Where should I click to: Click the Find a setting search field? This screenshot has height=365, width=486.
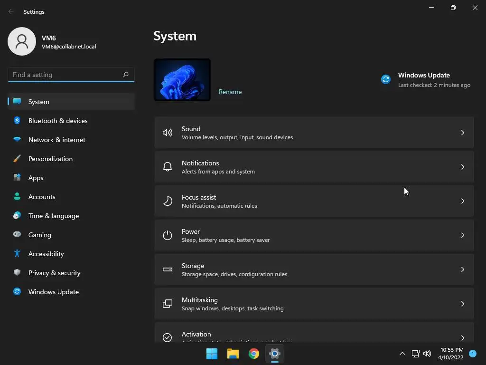tap(71, 75)
